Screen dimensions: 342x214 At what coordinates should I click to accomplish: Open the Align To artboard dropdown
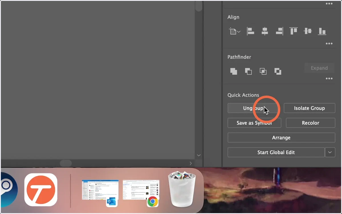click(x=235, y=31)
